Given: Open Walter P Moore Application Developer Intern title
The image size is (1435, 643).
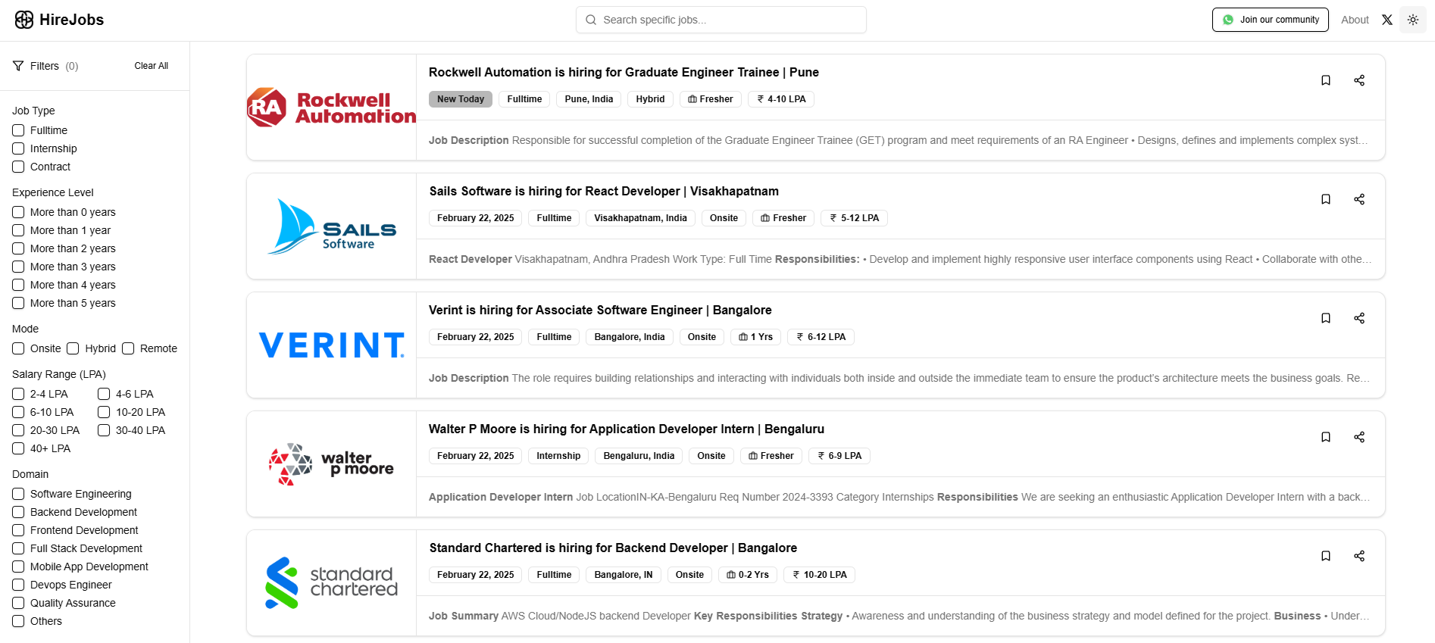Looking at the screenshot, I should pyautogui.click(x=627, y=429).
